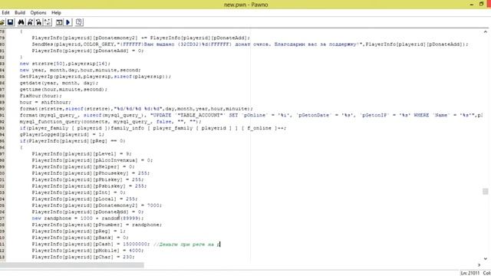Viewport: 491px width, 276px height.
Task: Click the pInt = 0 line
Action: [78, 192]
